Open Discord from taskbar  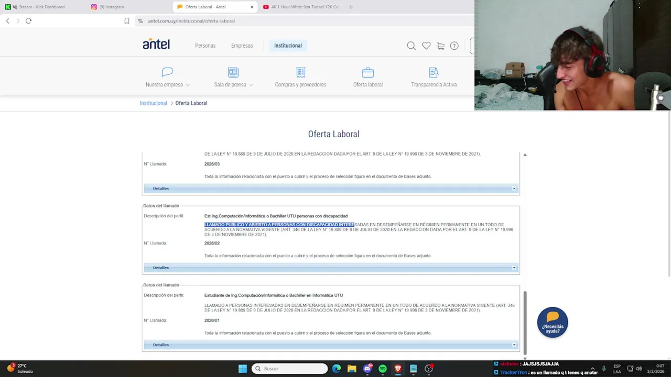pos(367,369)
